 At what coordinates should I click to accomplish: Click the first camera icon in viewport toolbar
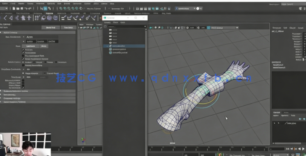click(x=151, y=27)
